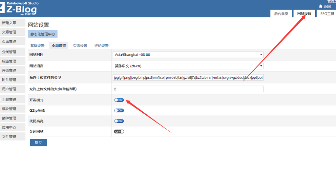Expand the 网站语言 language dropdown
The height and width of the screenshot is (169, 336).
tap(188, 66)
